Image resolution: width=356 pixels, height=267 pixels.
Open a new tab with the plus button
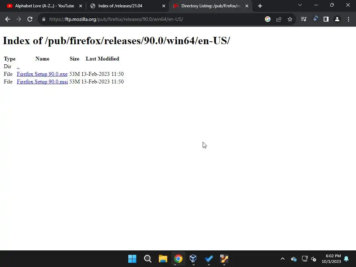[x=260, y=6]
